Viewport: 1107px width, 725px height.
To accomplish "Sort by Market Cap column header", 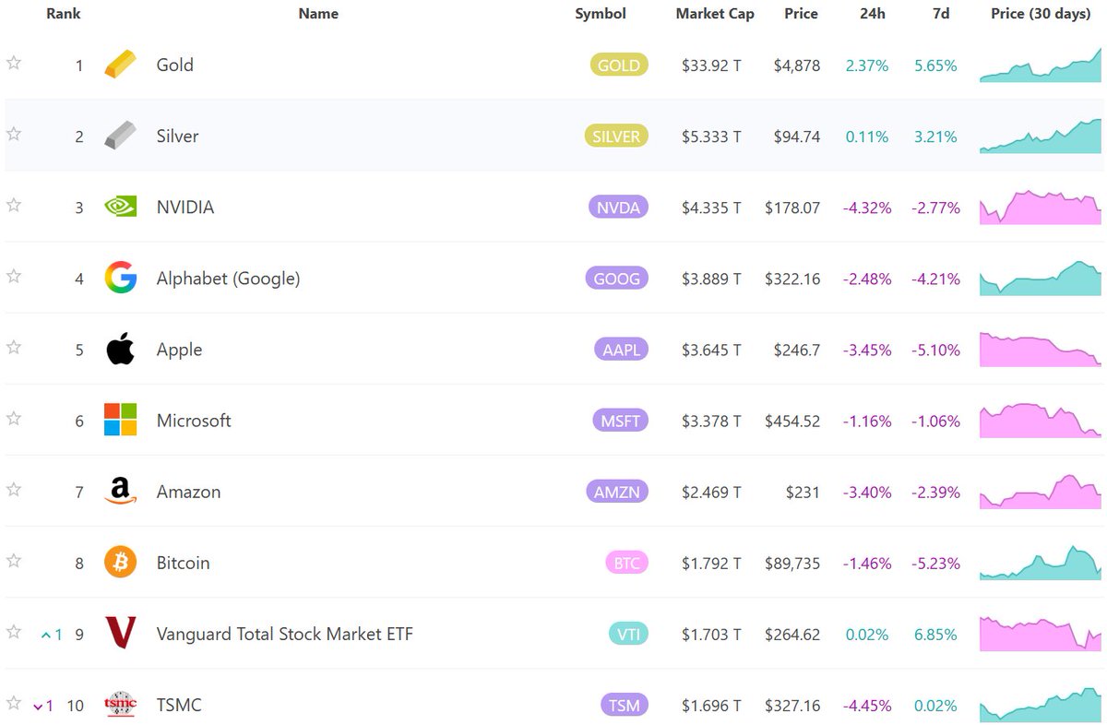I will coord(714,14).
